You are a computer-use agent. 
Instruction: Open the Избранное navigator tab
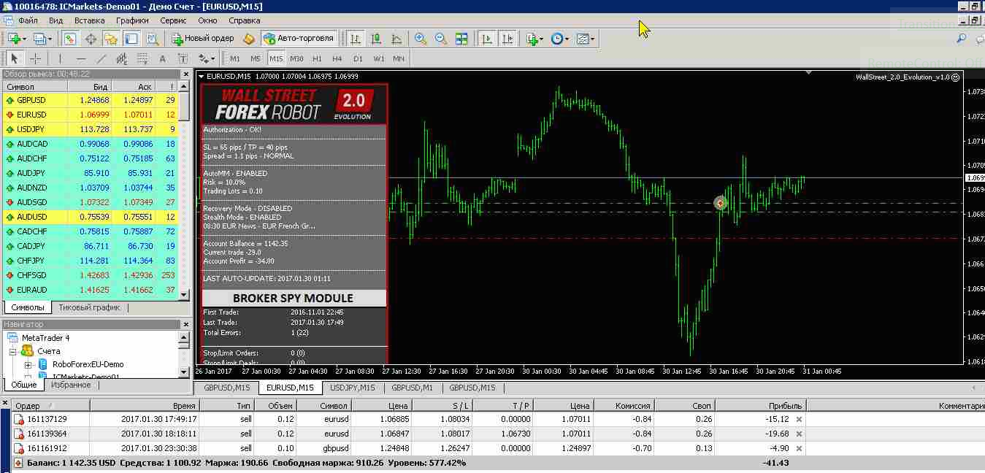click(71, 385)
